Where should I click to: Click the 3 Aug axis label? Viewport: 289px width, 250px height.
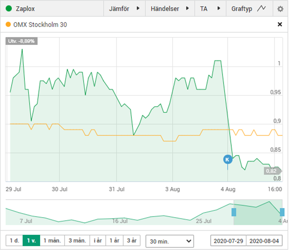[173, 189]
